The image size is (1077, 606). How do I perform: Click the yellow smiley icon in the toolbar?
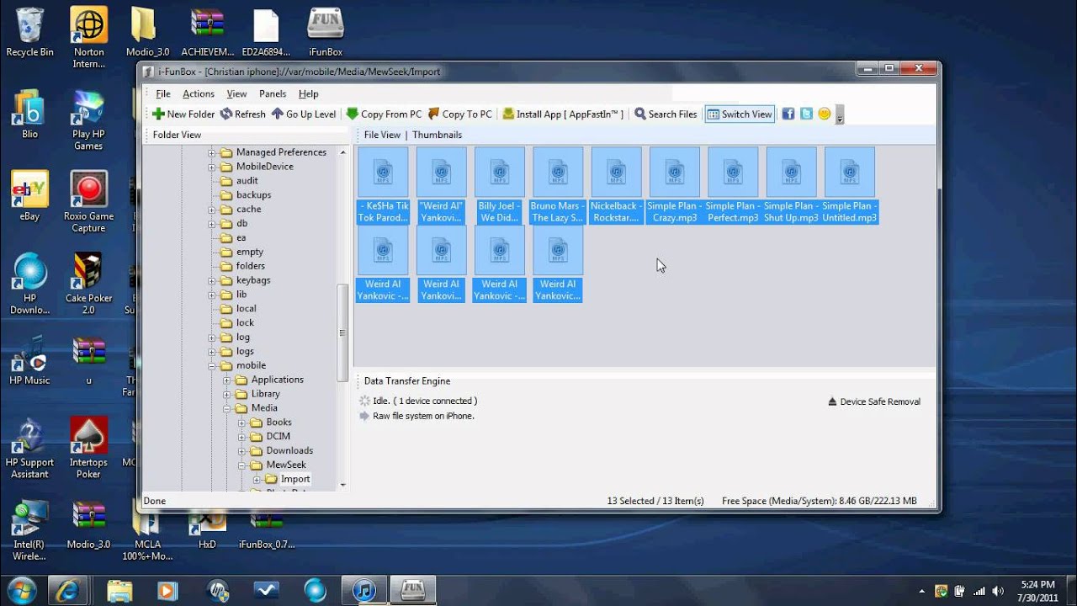point(824,114)
